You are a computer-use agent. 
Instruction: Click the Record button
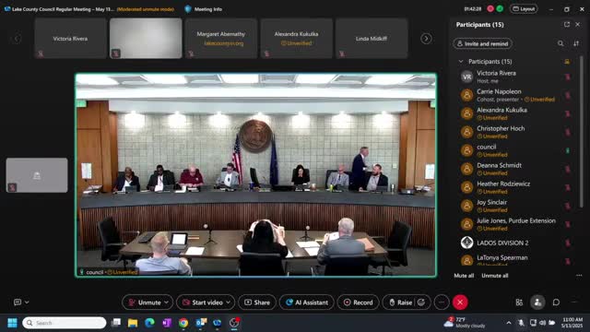[x=359, y=302]
